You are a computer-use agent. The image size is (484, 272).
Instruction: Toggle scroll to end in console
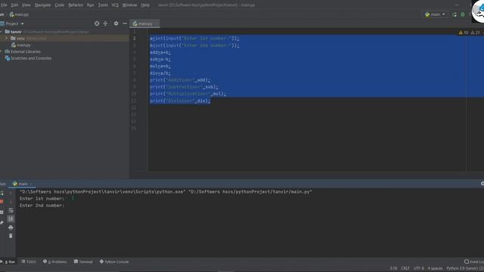click(11, 218)
